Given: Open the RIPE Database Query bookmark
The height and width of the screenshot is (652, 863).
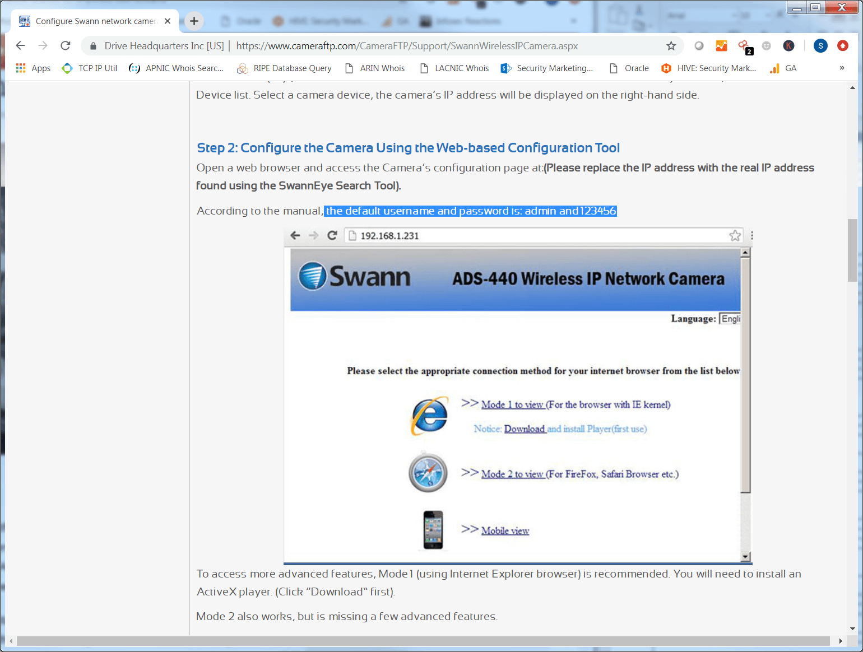Looking at the screenshot, I should tap(285, 68).
